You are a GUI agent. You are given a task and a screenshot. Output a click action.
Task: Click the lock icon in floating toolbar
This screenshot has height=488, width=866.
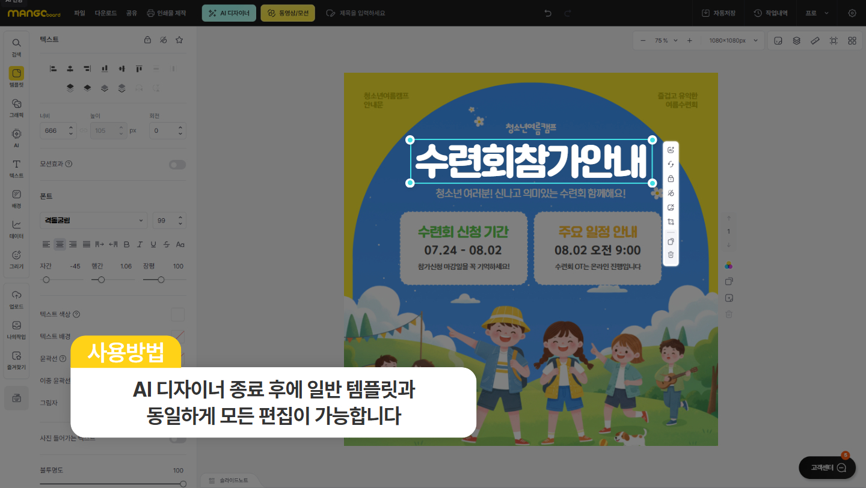pos(671,179)
